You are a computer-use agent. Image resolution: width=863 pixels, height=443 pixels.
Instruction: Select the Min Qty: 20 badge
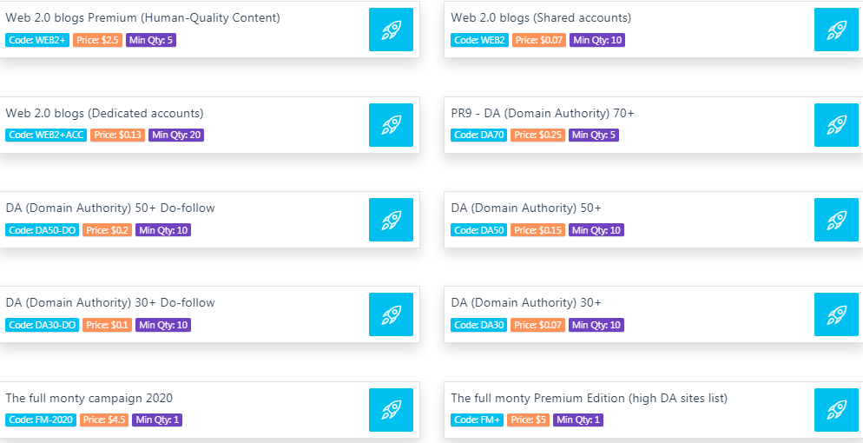pos(176,135)
